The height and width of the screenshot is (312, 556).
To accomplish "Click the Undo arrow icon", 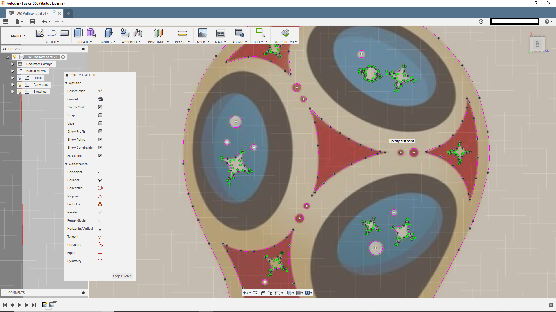I will (44, 22).
